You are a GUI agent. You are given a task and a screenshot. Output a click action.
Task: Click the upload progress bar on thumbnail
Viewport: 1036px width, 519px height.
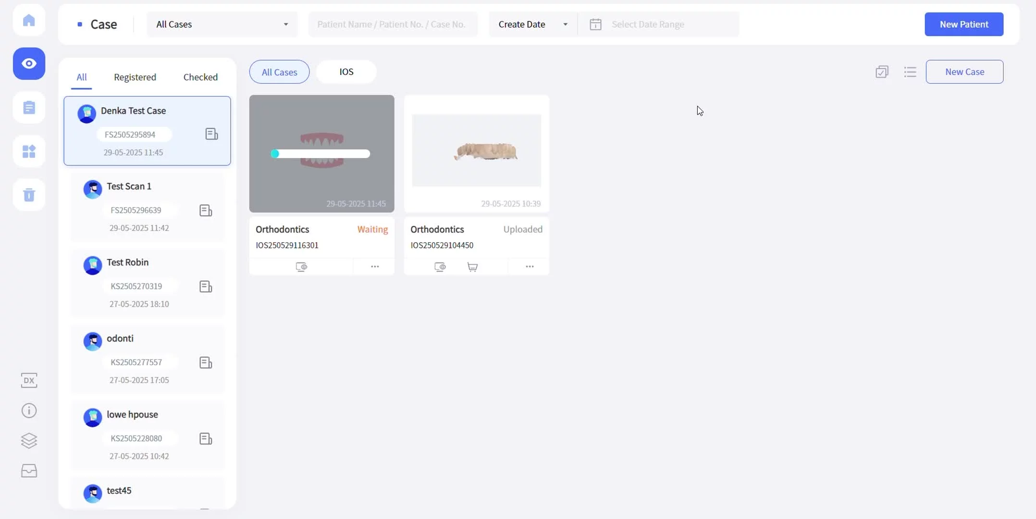tap(321, 154)
